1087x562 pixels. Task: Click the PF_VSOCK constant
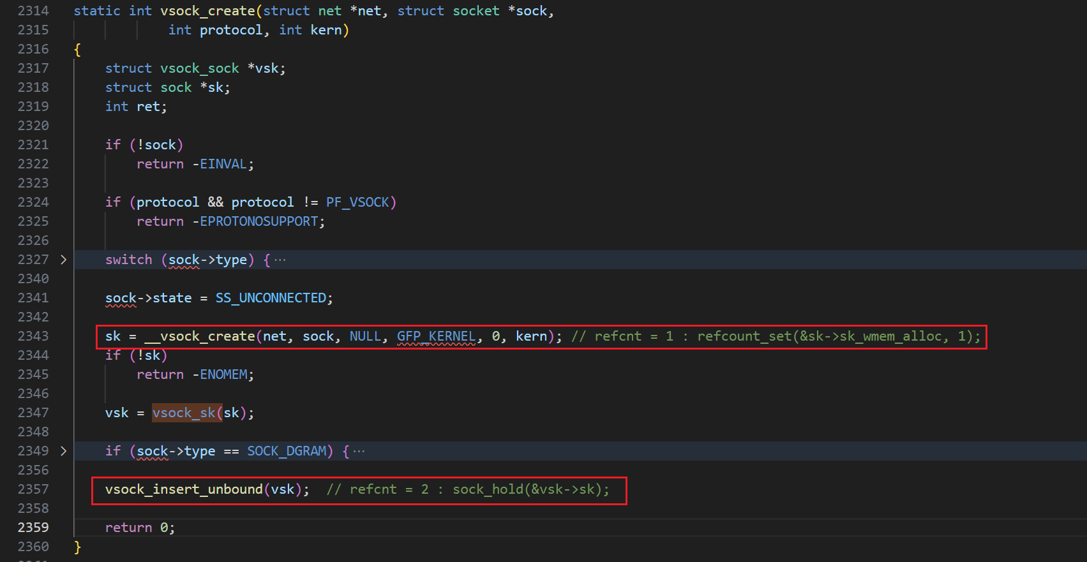357,202
